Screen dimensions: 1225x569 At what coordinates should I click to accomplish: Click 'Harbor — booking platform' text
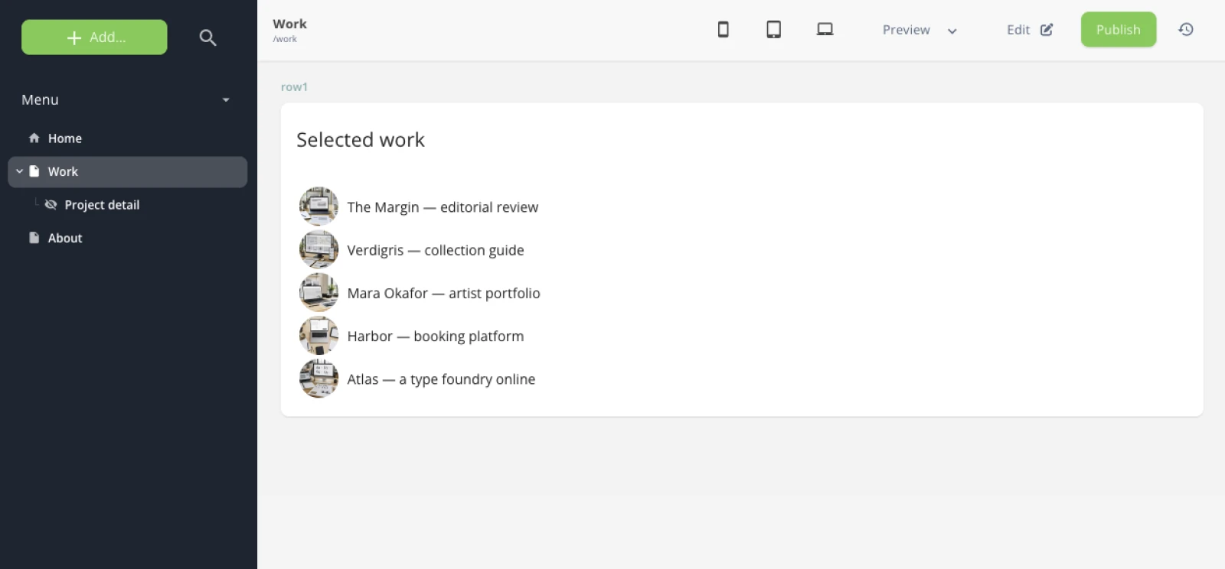[436, 337]
